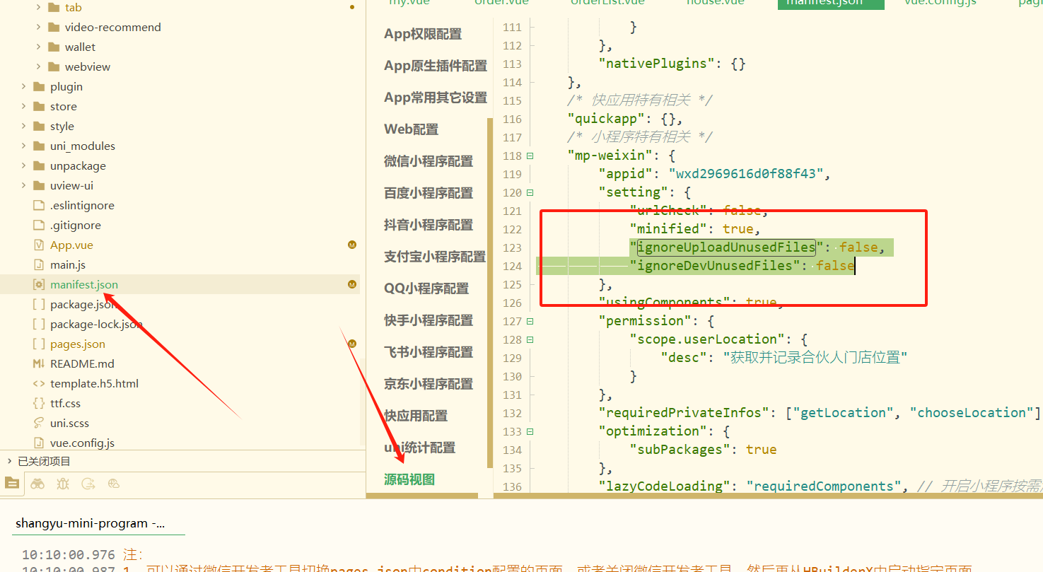Expand the uview-ui folder
The width and height of the screenshot is (1043, 572).
point(23,185)
